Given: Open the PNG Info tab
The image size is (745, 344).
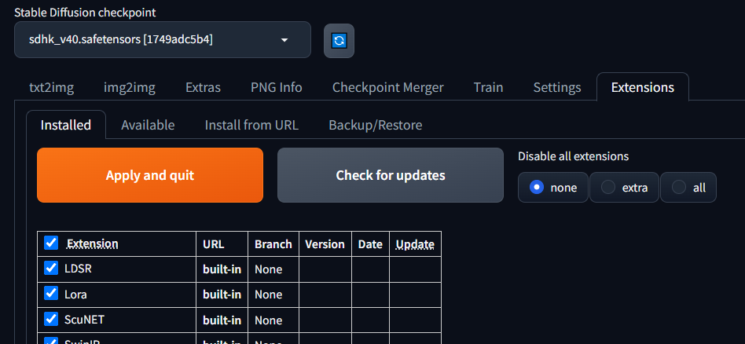Looking at the screenshot, I should [x=276, y=87].
